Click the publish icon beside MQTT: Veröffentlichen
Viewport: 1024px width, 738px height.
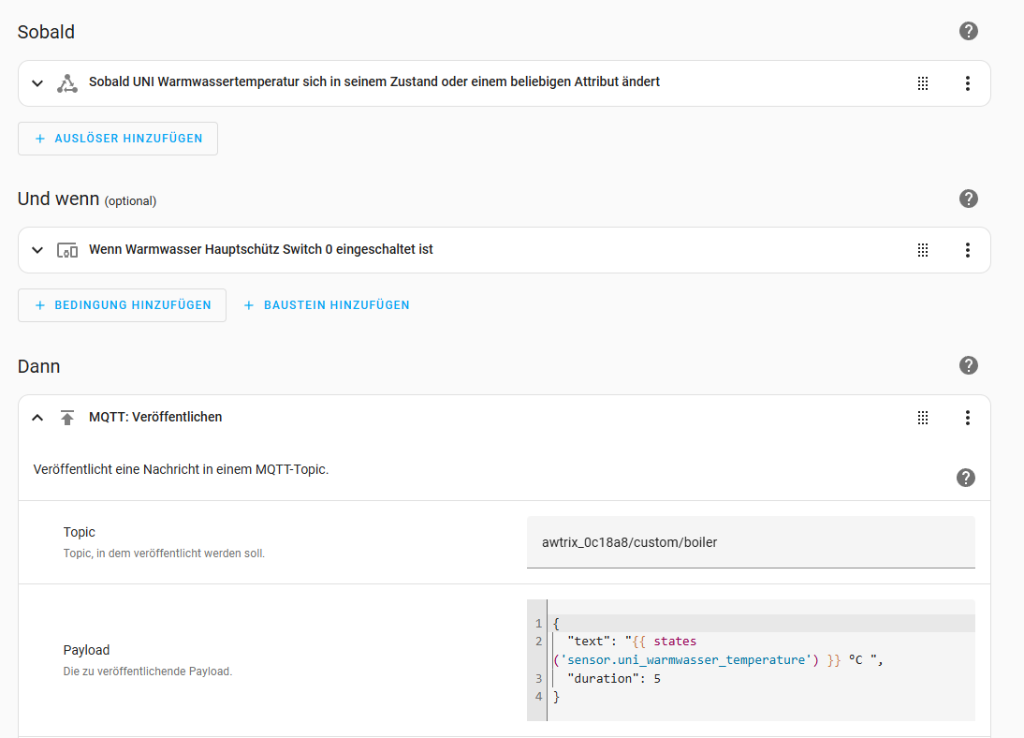pos(67,418)
